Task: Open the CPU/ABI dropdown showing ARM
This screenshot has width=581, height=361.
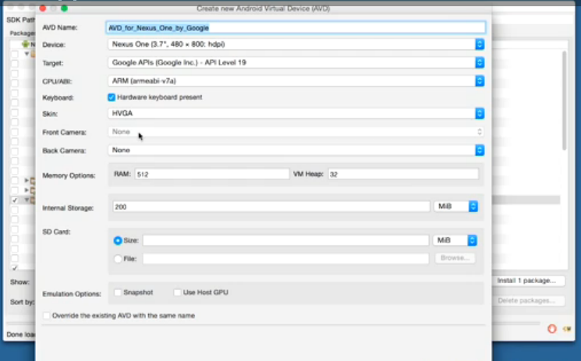Action: [x=296, y=81]
